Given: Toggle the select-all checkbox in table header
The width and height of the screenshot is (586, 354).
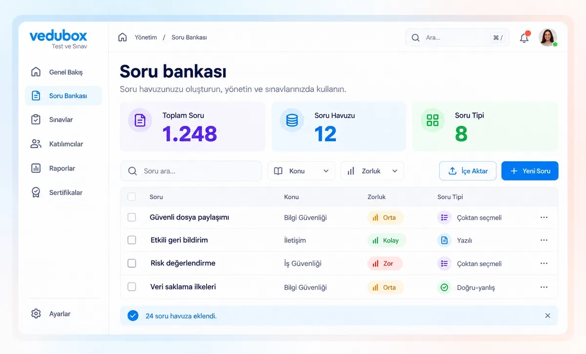Looking at the screenshot, I should pos(131,197).
